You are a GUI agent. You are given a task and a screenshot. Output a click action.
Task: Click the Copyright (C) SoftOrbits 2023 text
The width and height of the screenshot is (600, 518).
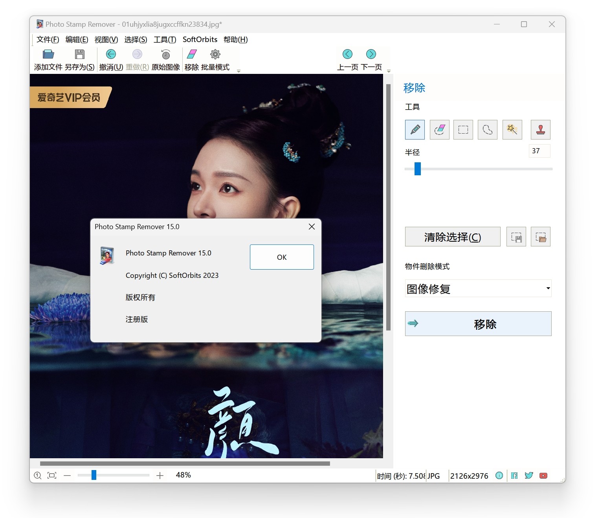pos(172,276)
